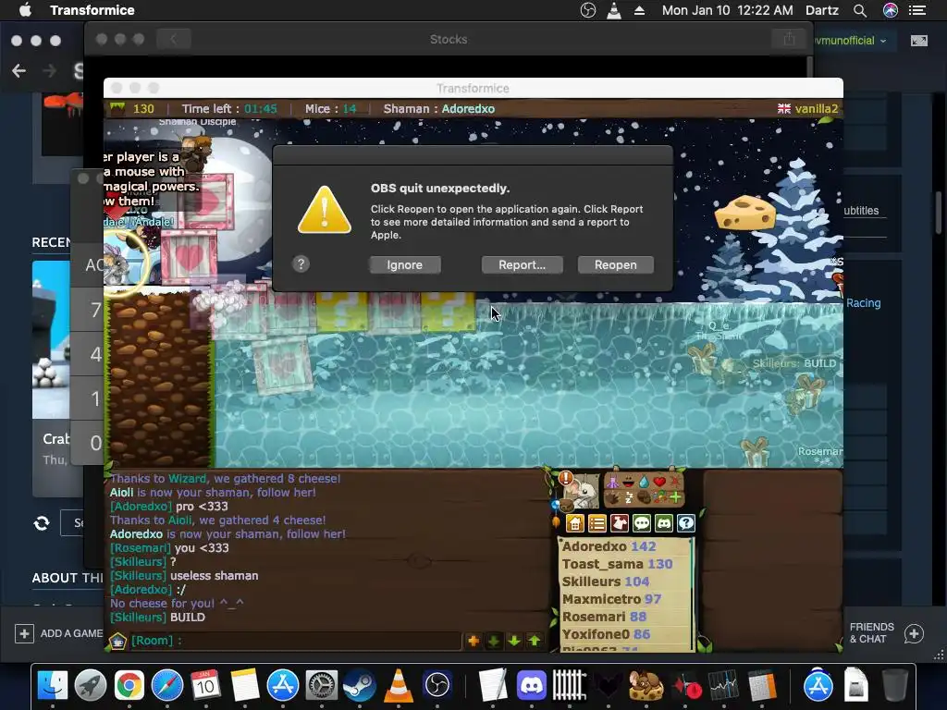The height and width of the screenshot is (710, 947).
Task: Click the Ignore button in the OBS dialog
Action: pyautogui.click(x=405, y=264)
